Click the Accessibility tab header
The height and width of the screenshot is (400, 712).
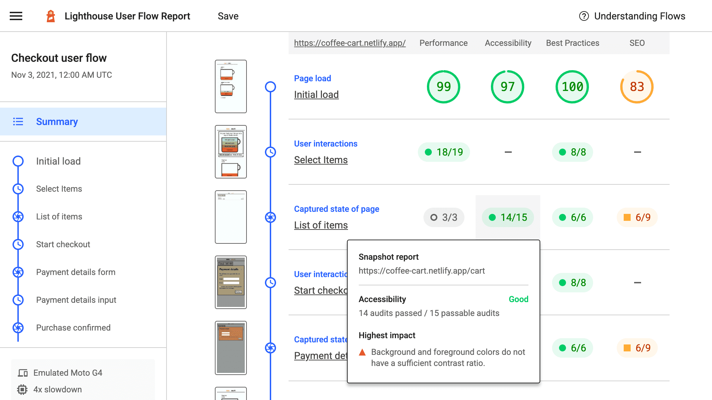508,42
